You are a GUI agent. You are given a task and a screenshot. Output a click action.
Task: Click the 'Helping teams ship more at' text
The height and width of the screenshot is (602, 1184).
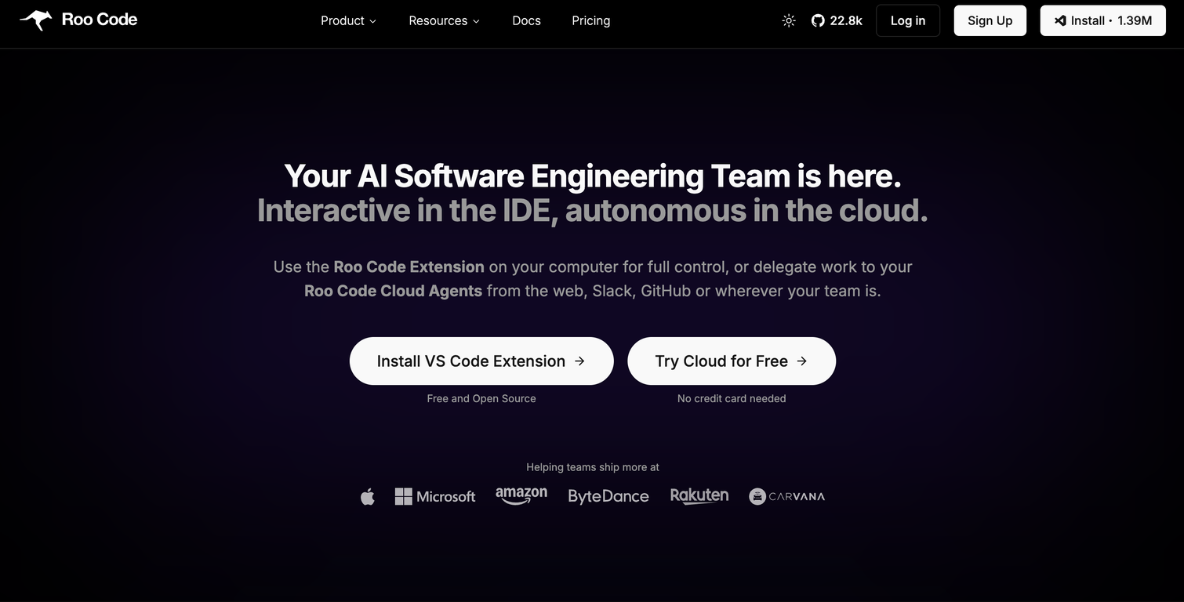tap(593, 467)
